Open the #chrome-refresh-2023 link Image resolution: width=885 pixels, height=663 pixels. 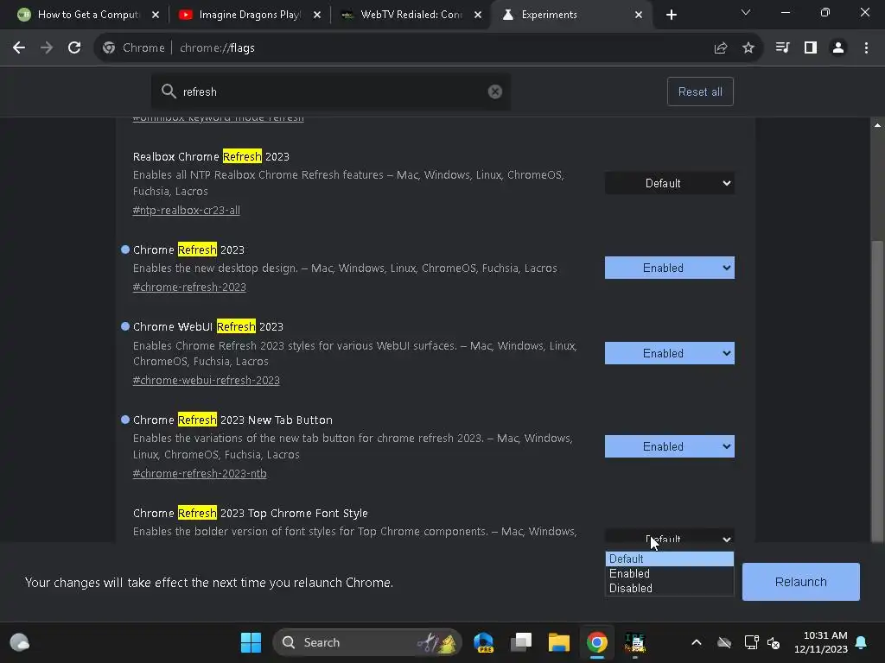[189, 287]
